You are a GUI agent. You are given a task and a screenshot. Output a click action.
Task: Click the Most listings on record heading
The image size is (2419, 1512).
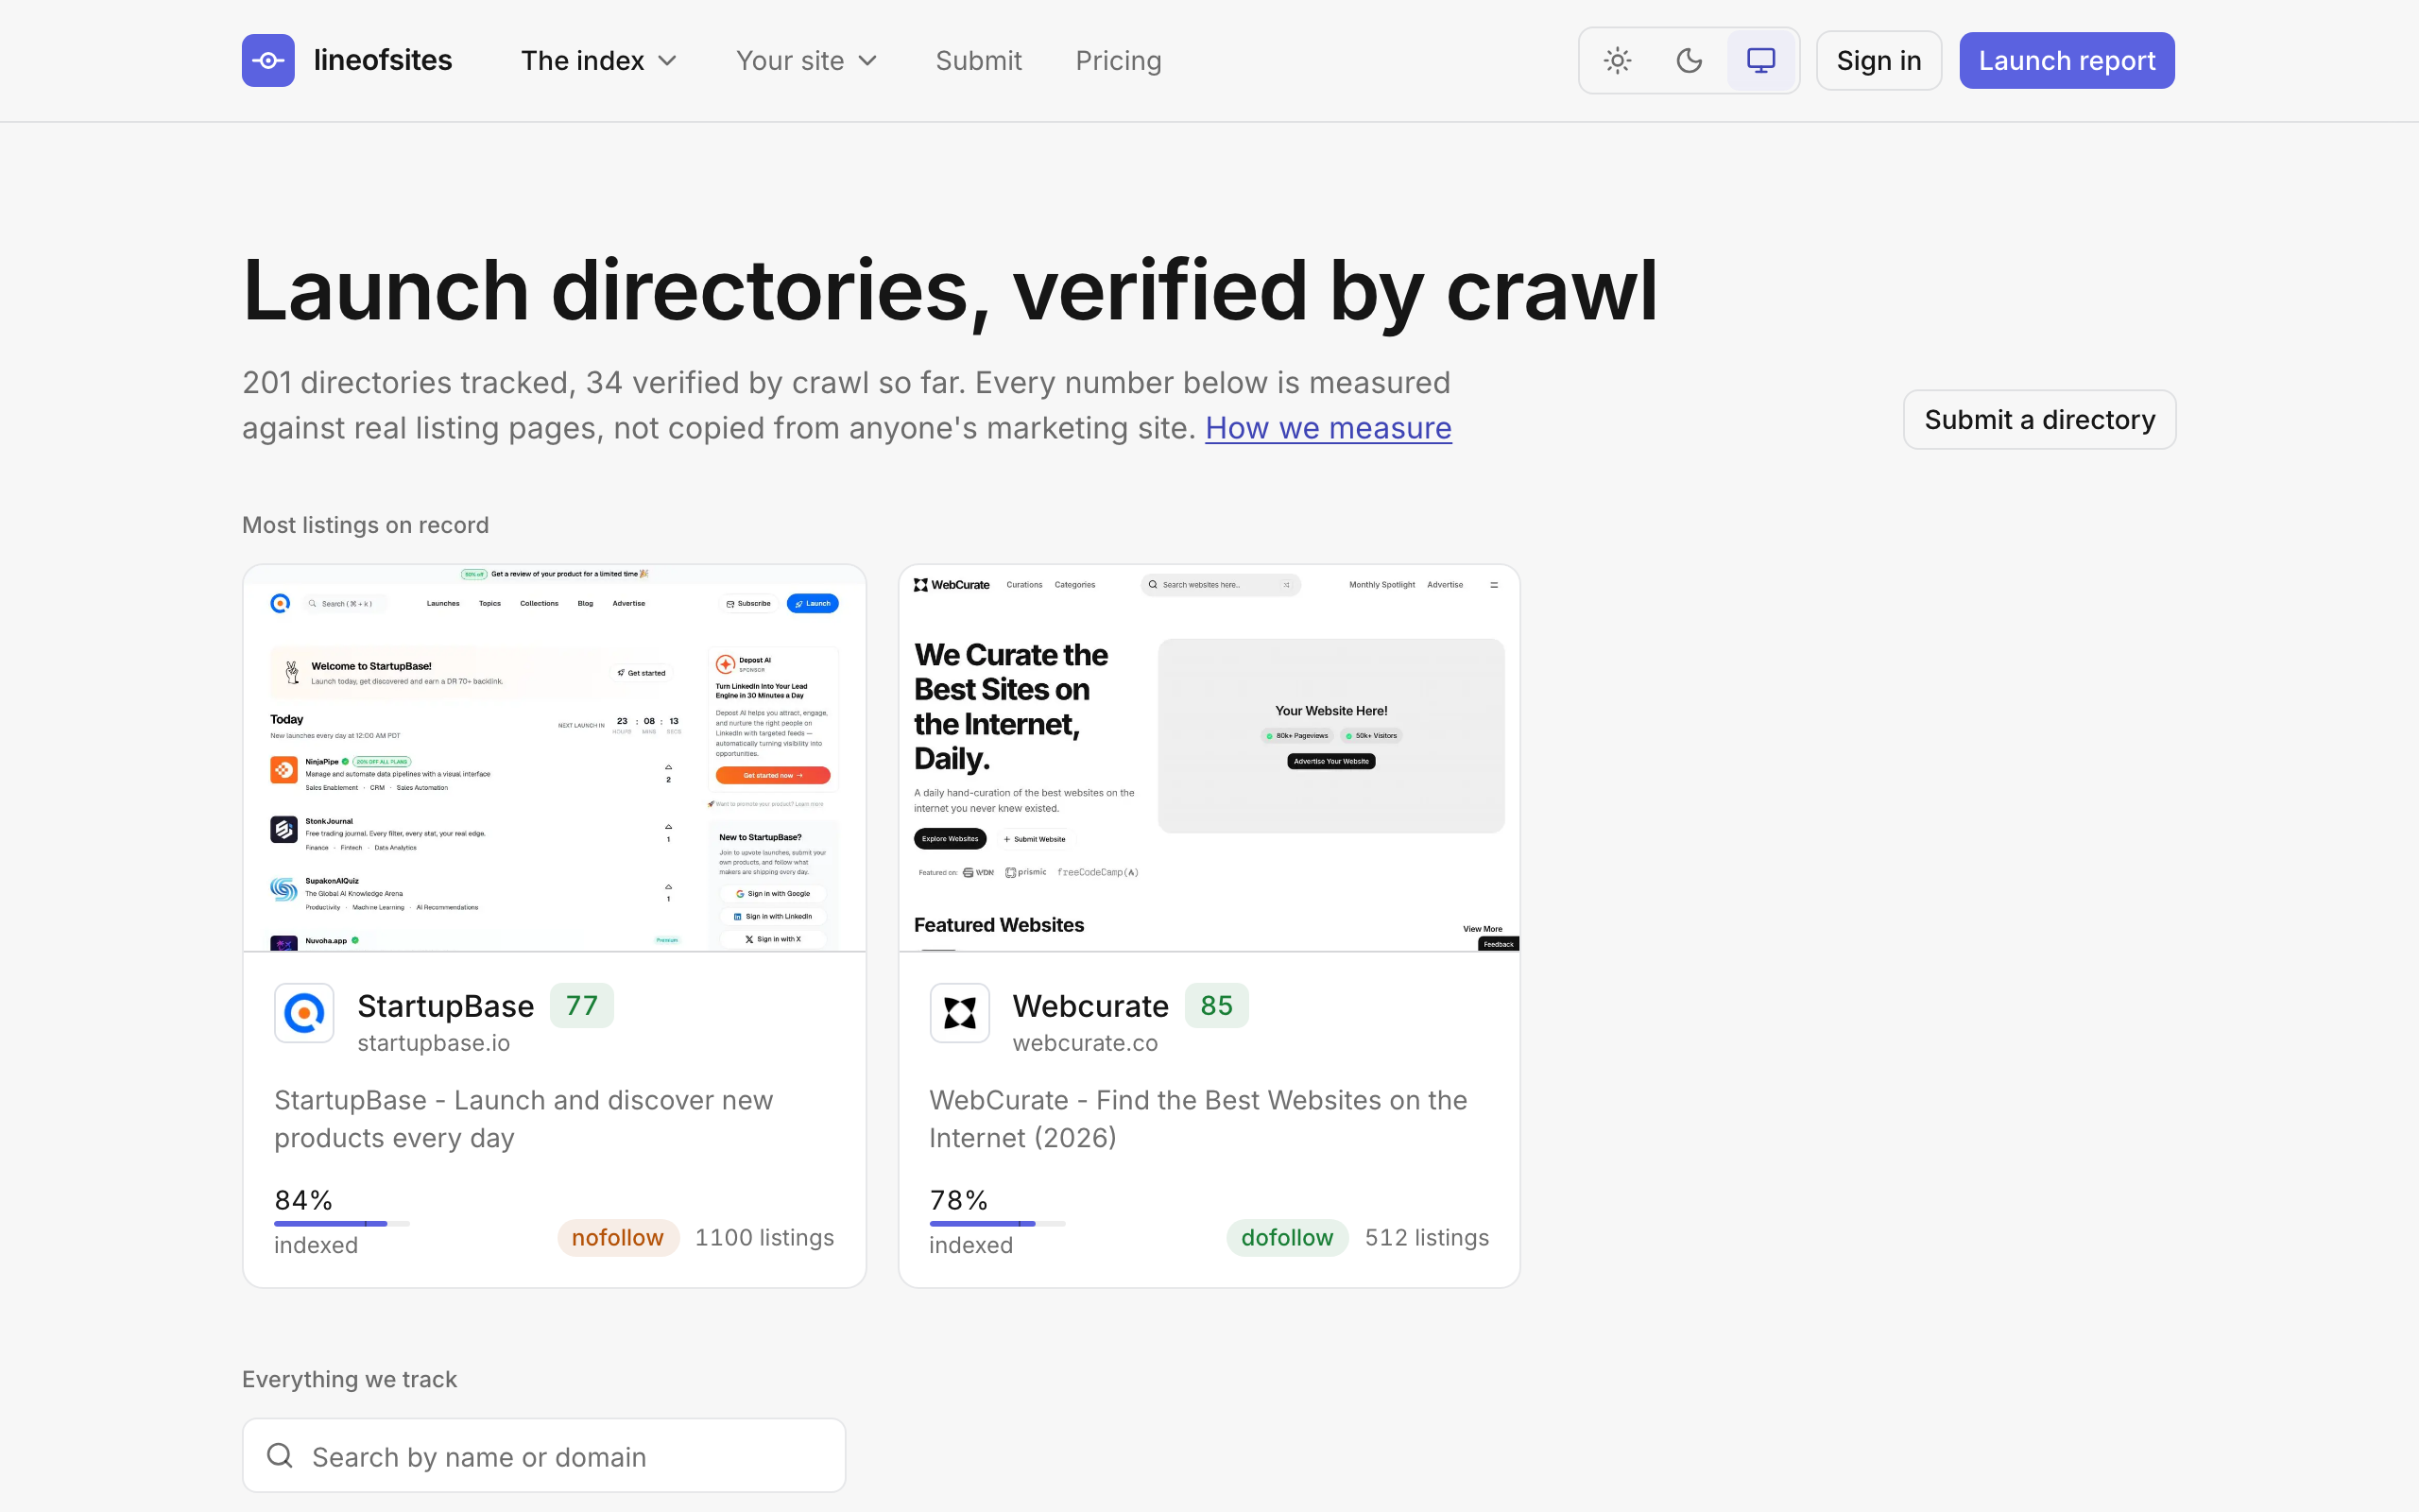pyautogui.click(x=366, y=525)
